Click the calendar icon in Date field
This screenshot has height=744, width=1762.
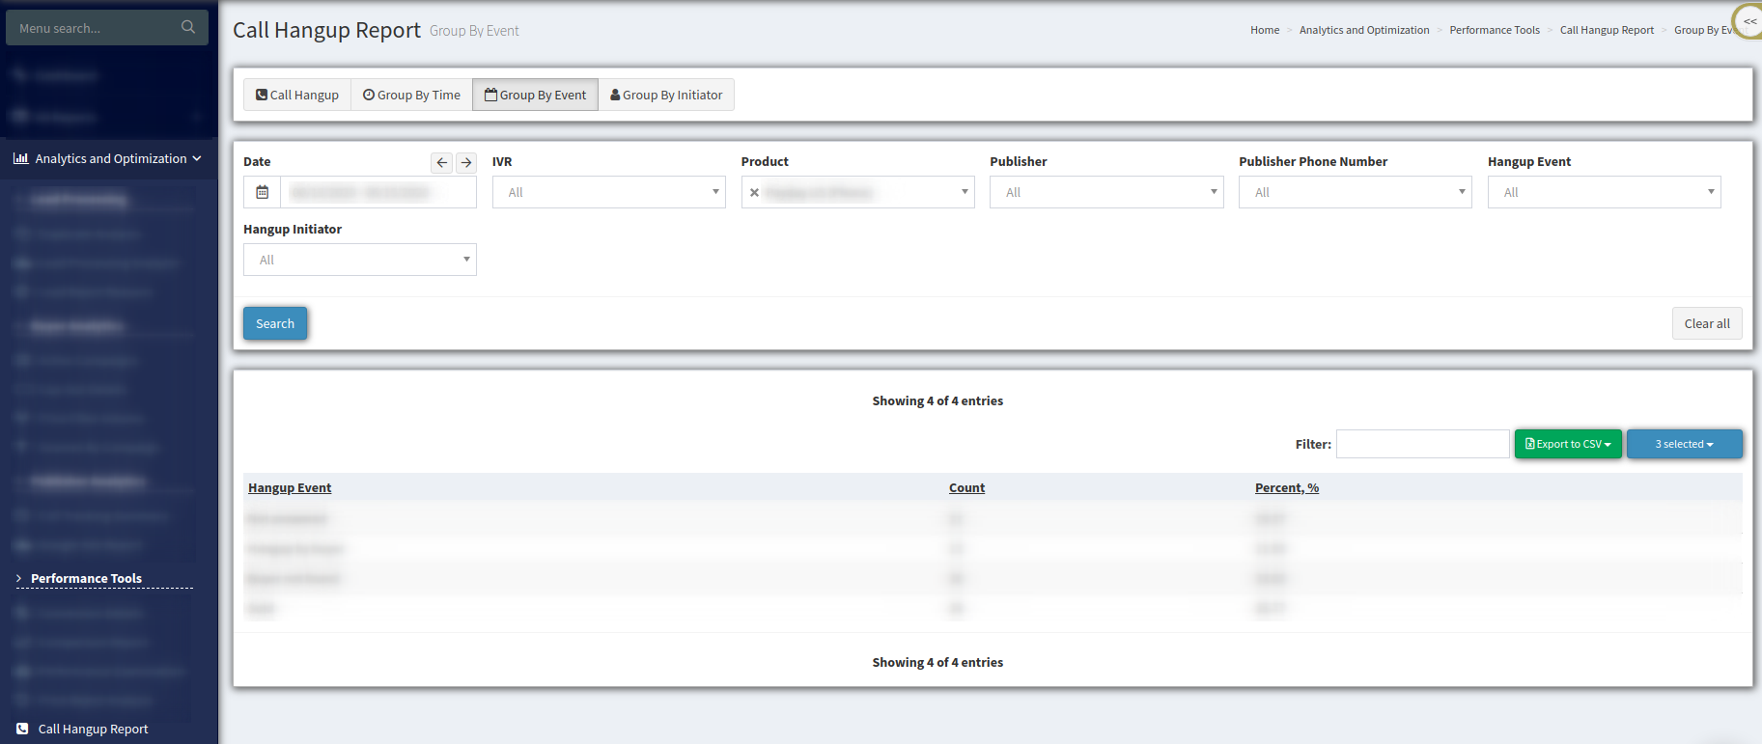point(262,192)
